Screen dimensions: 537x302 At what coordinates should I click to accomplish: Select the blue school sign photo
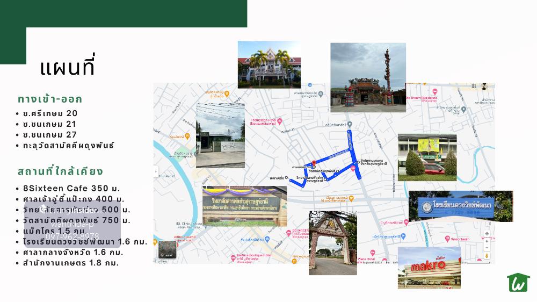460,206
